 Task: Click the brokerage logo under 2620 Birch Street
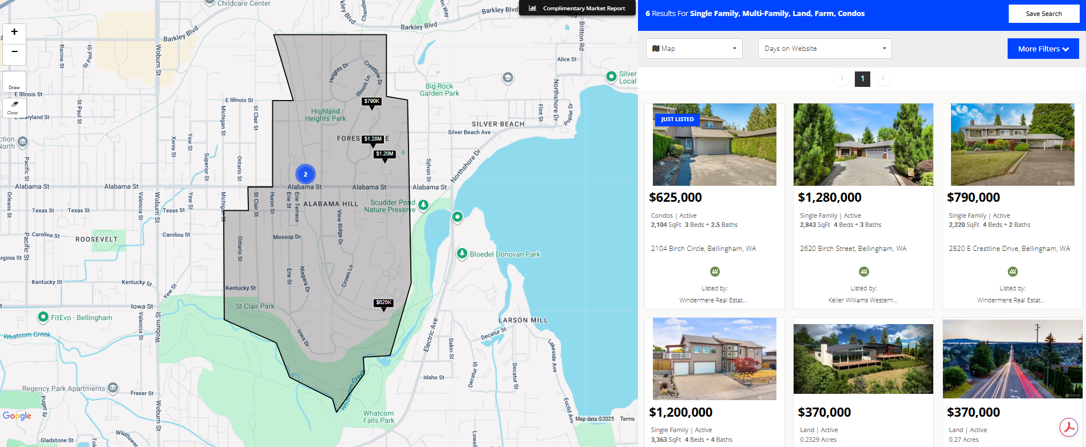pos(864,272)
